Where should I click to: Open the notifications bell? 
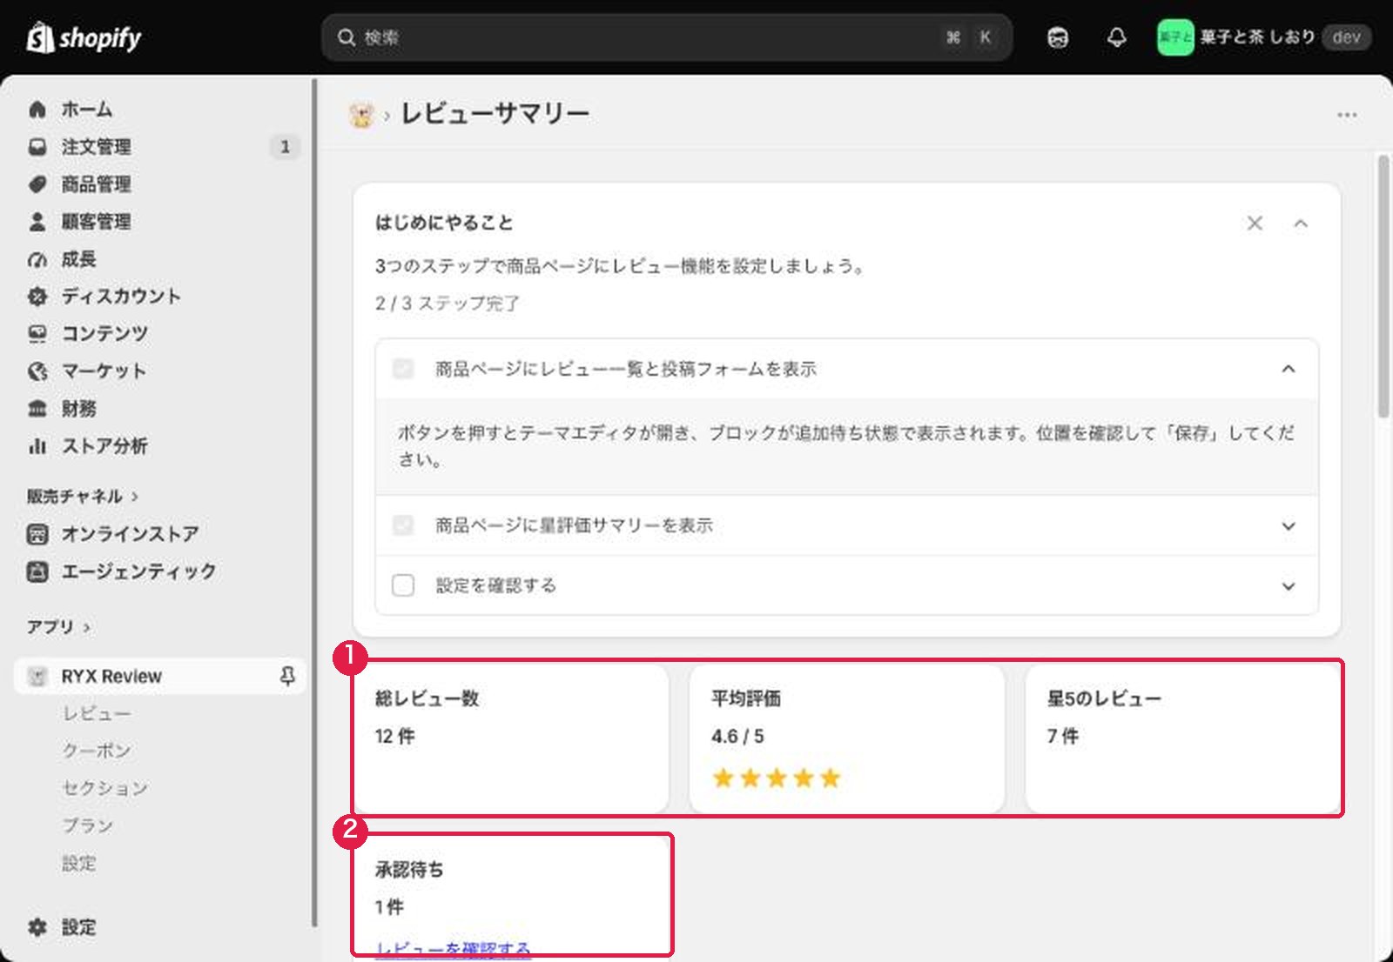point(1117,37)
